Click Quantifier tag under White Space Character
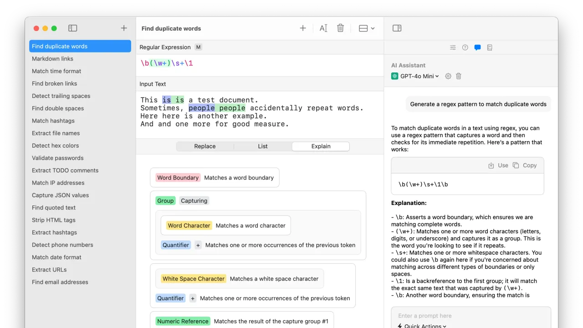 pos(170,298)
